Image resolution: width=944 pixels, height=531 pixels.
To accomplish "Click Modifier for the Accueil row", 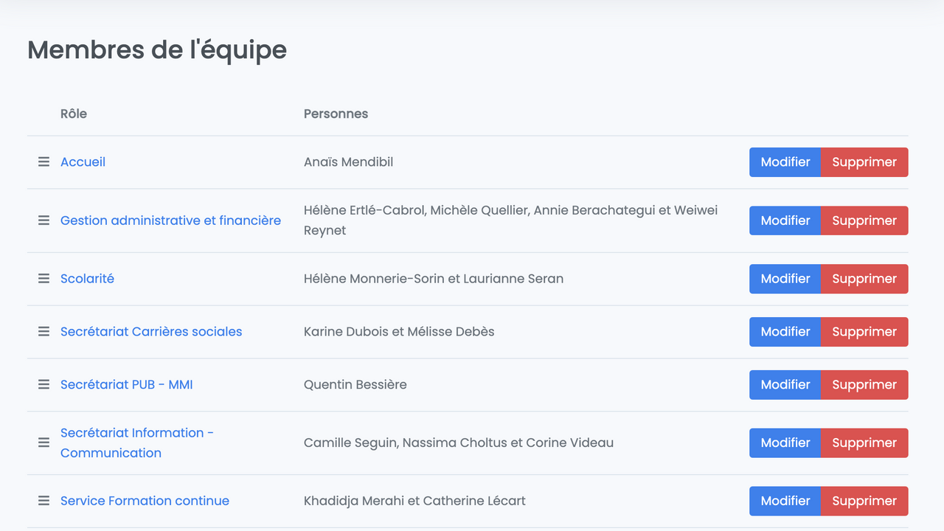I will click(785, 162).
